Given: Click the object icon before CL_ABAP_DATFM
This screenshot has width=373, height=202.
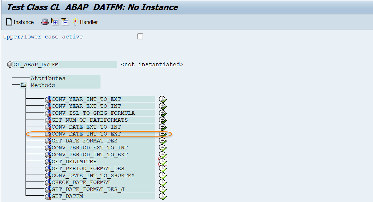Looking at the screenshot, I should pyautogui.click(x=10, y=64).
